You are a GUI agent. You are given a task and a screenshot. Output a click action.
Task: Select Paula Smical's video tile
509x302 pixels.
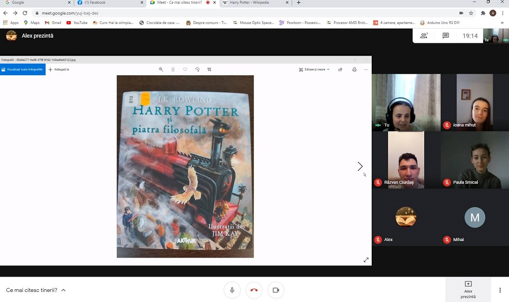475,160
